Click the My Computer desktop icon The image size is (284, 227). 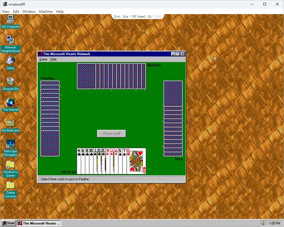click(x=10, y=22)
